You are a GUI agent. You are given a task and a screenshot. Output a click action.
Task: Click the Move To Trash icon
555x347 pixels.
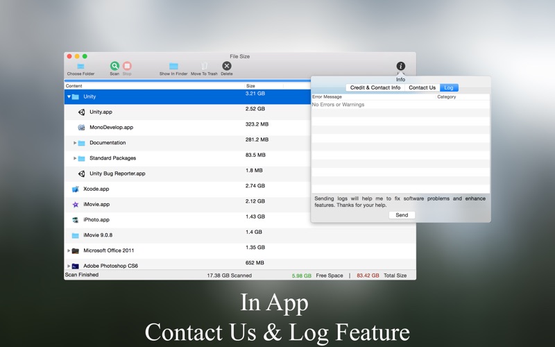click(204, 66)
